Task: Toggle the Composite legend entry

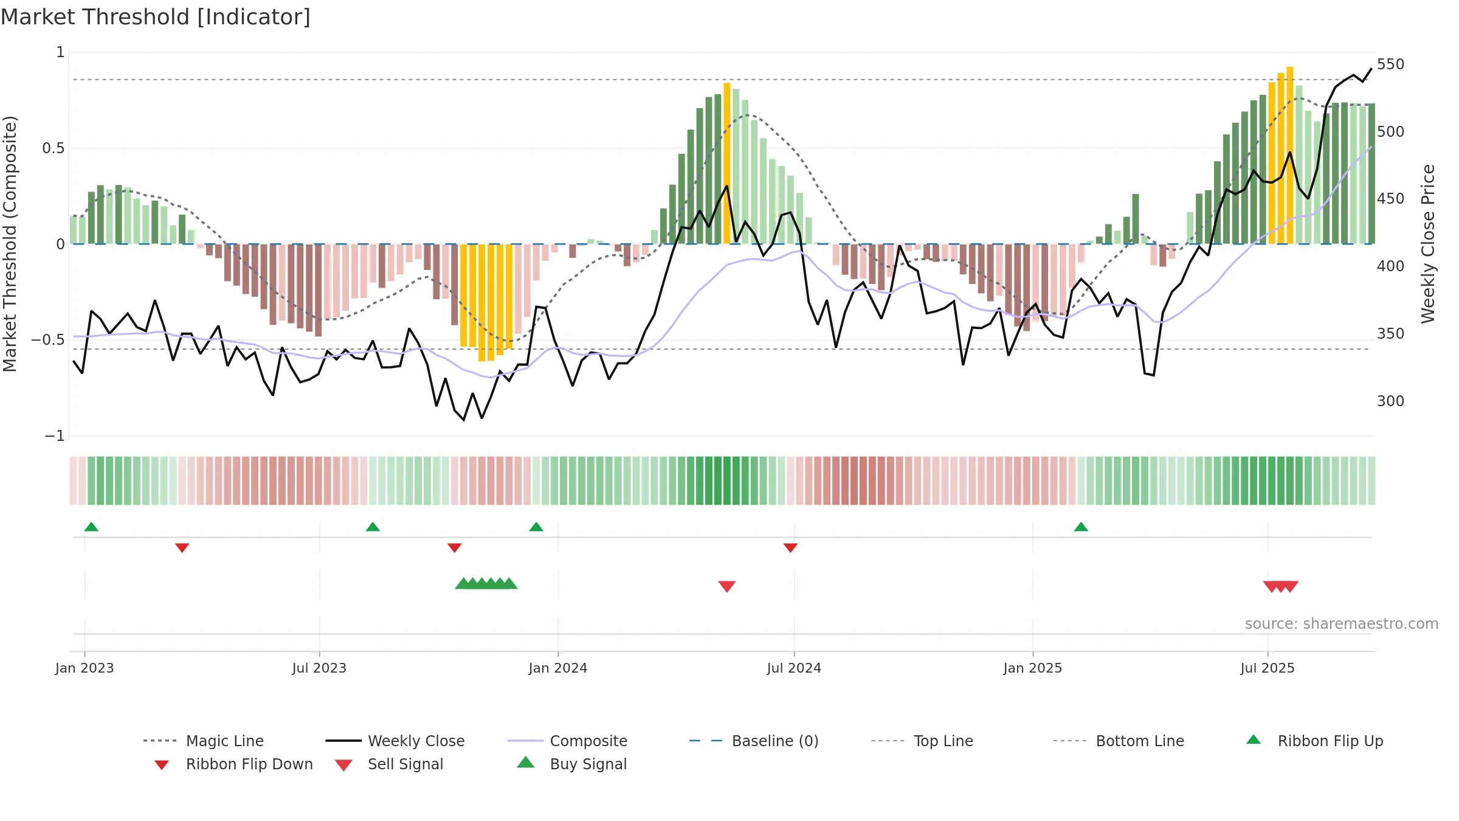Action: tap(567, 741)
